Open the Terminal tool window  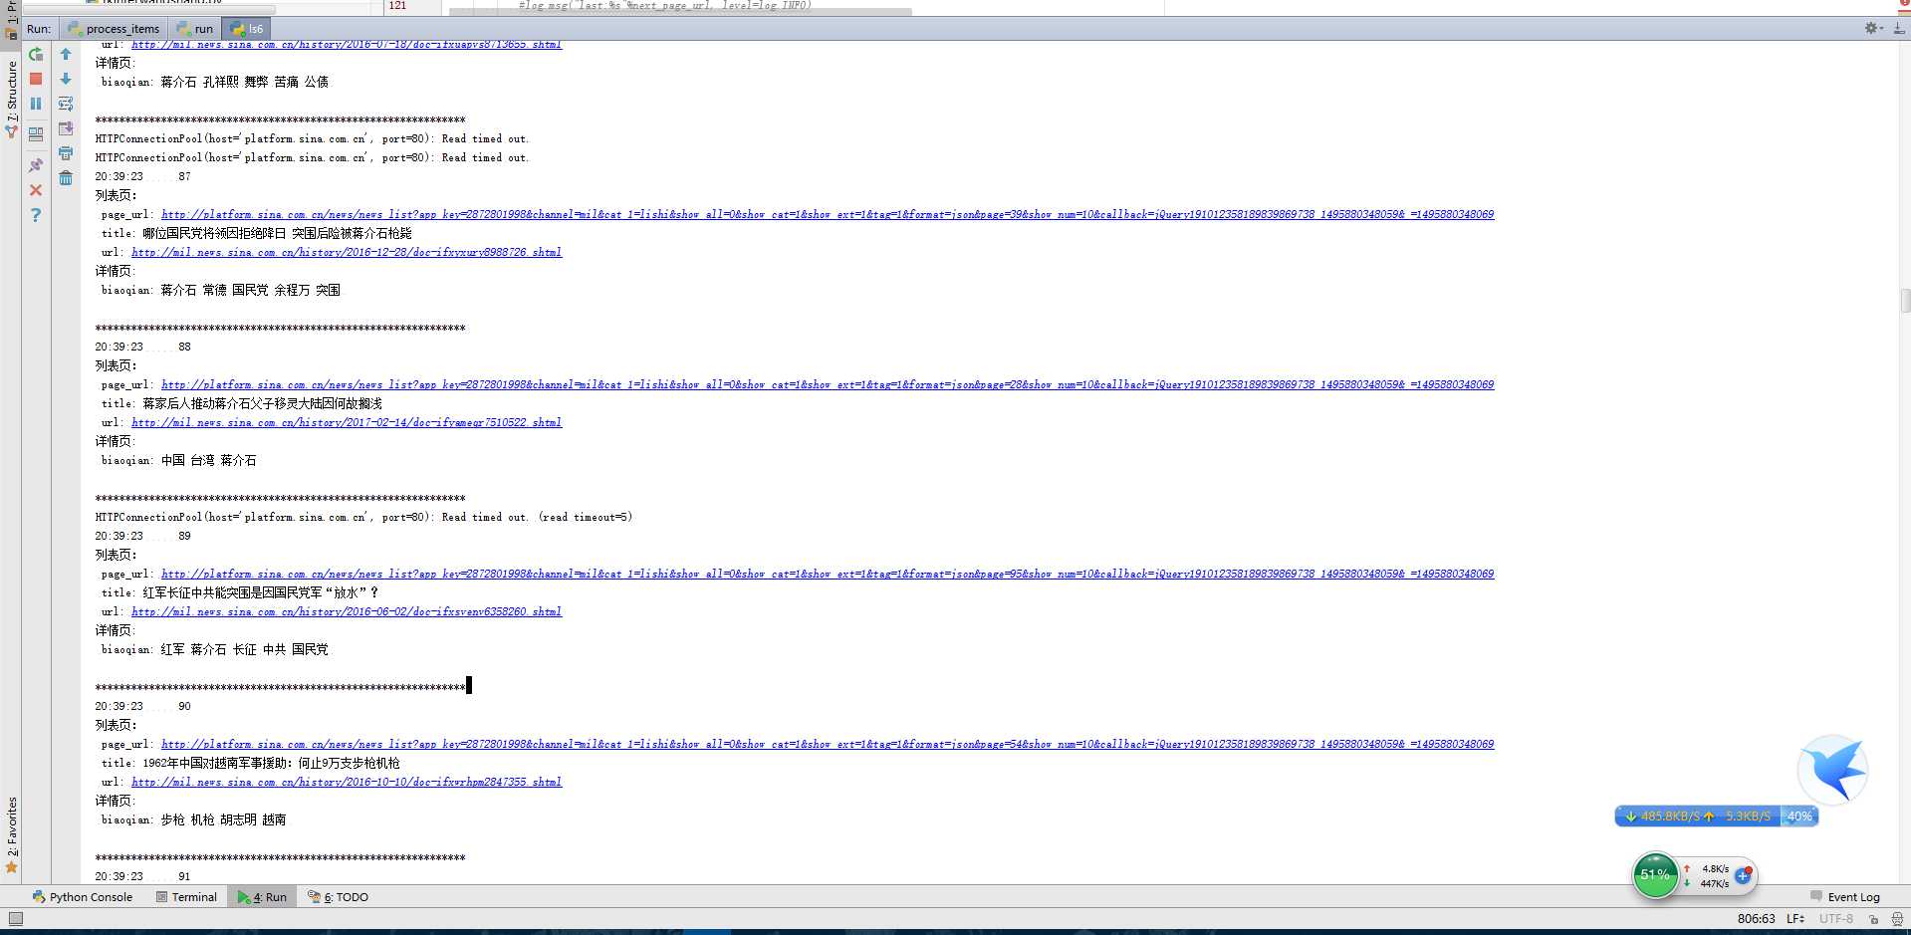186,897
